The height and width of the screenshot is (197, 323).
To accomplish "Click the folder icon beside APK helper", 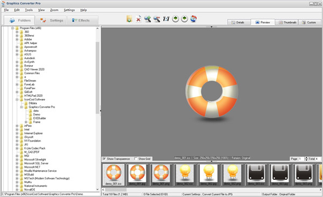I will click(22, 43).
